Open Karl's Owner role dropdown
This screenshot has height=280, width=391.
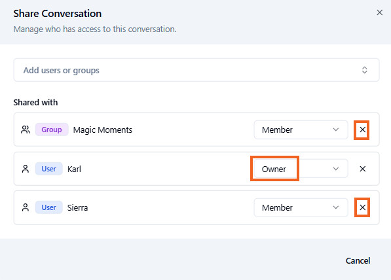pyautogui.click(x=301, y=169)
